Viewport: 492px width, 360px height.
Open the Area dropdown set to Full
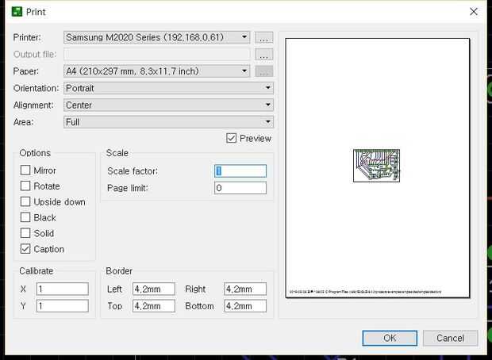[x=168, y=122]
